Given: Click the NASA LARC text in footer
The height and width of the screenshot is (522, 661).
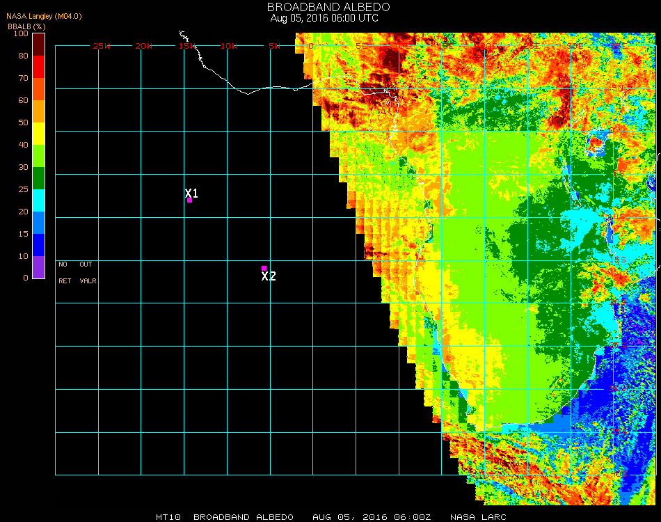Looking at the screenshot, I should click(x=478, y=517).
